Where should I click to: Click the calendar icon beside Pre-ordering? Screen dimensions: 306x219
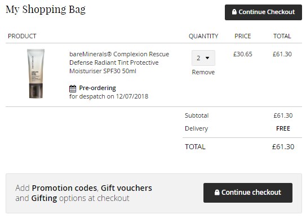coord(73,88)
